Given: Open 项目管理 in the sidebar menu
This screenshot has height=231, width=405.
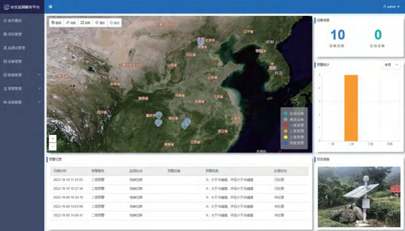Looking at the screenshot, I should [x=22, y=34].
